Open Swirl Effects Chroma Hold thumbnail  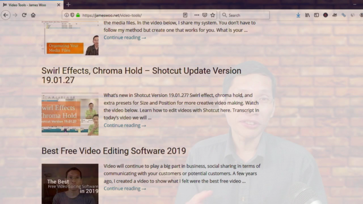[70, 114]
